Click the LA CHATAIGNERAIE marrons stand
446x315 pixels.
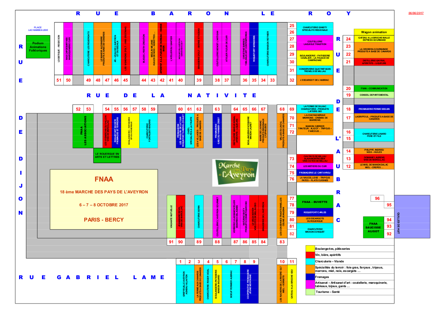click(x=315, y=118)
